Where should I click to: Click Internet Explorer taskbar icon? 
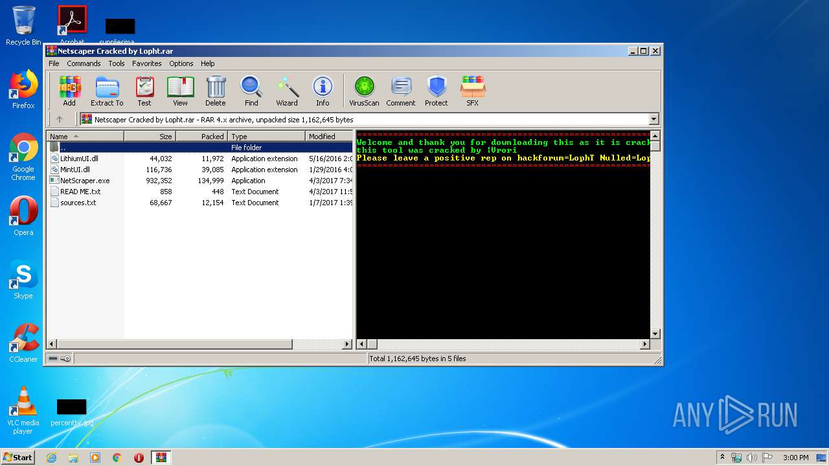click(x=51, y=458)
